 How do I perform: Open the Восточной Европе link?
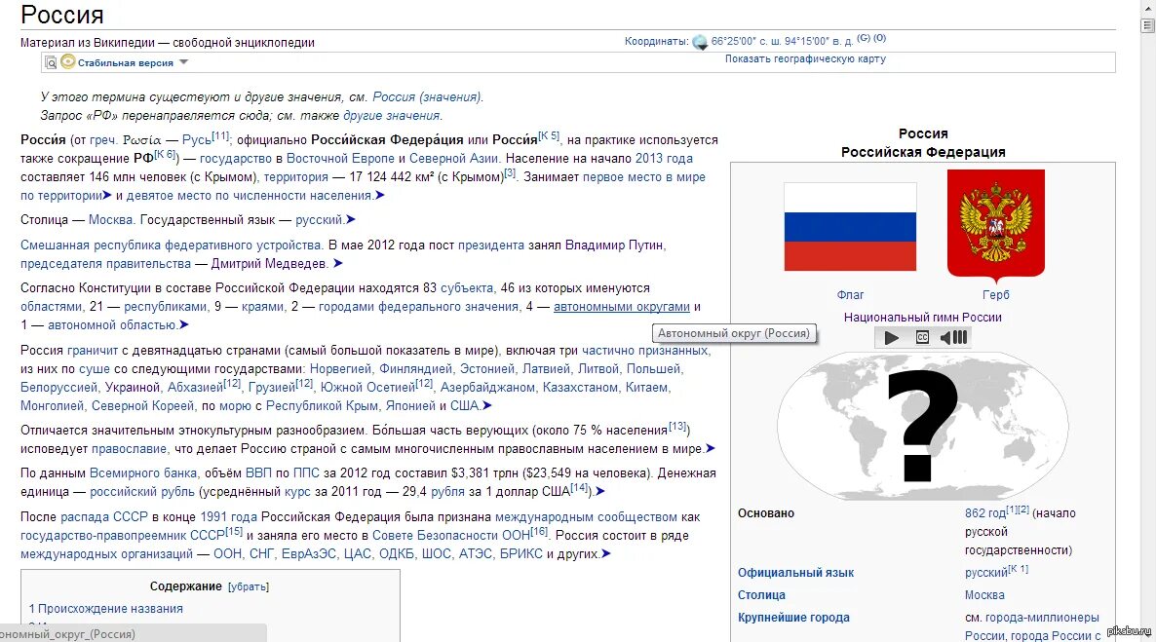pos(340,158)
